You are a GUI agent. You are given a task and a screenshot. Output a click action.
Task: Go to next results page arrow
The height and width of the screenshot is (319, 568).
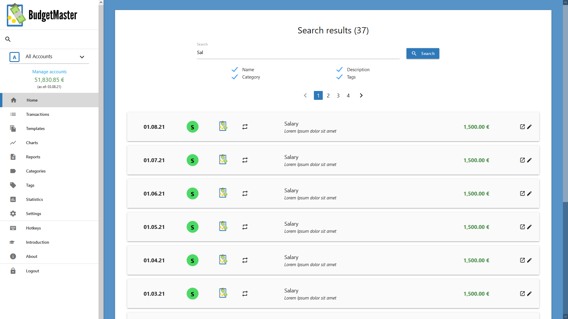361,95
